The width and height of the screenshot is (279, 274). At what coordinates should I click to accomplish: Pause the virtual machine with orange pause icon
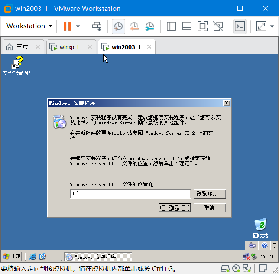coord(67,26)
